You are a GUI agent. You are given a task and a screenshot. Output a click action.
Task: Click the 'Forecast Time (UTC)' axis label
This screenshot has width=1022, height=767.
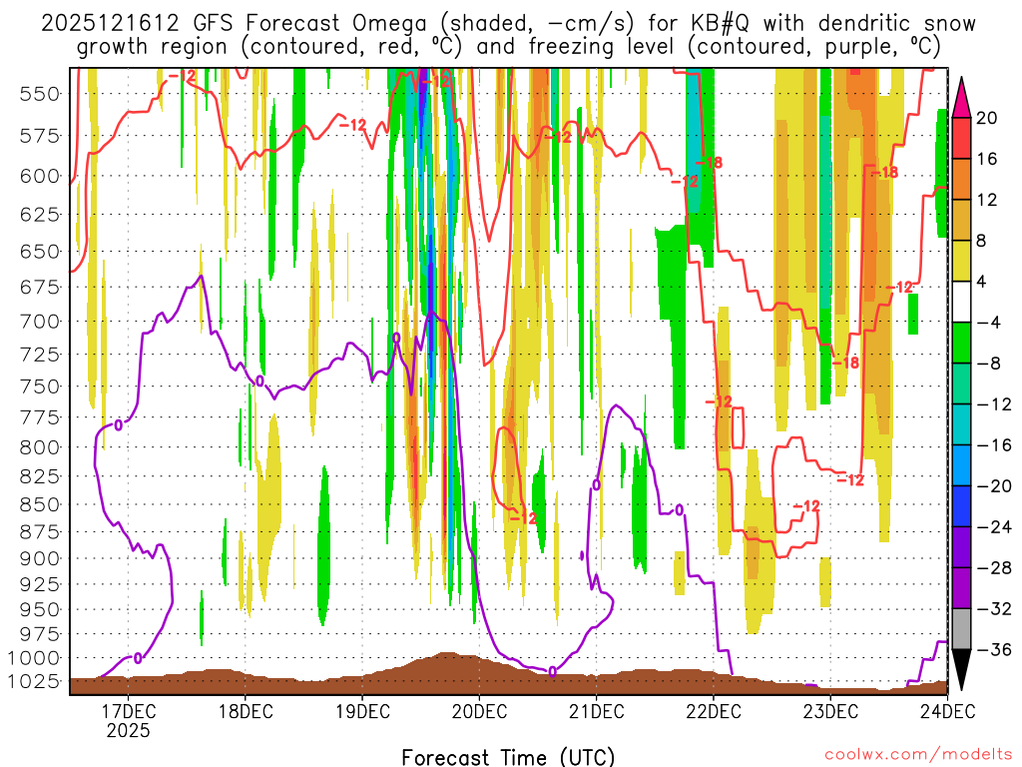(508, 757)
